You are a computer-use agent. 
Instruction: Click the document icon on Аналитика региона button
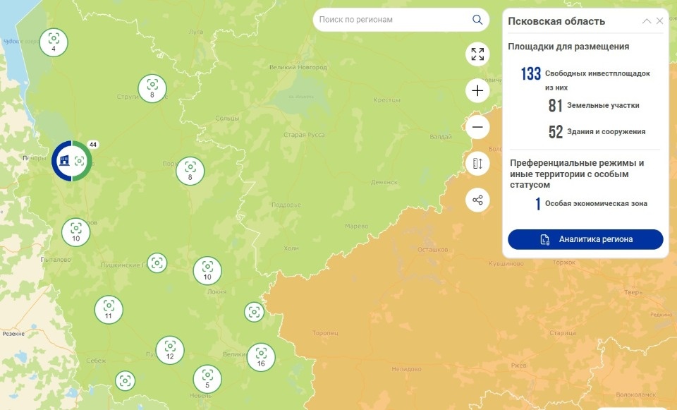coord(543,239)
